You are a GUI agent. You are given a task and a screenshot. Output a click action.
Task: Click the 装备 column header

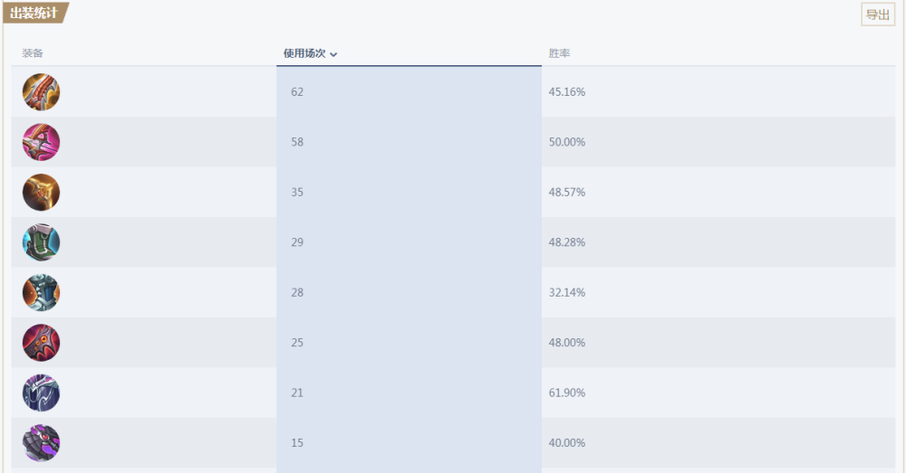point(33,53)
